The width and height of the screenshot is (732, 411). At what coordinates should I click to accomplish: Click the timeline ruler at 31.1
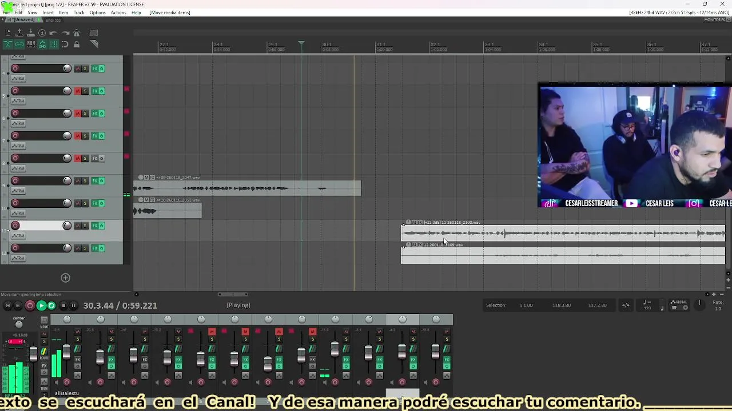[380, 46]
